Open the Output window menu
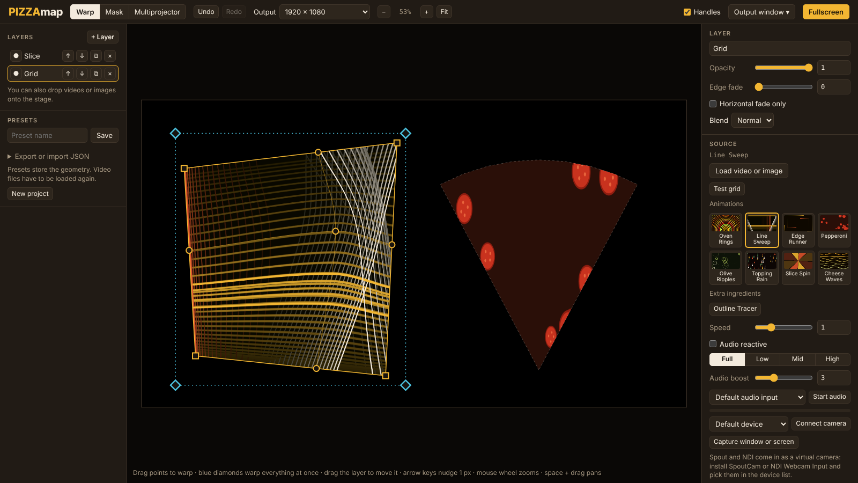Screen dimensions: 858x483 pyautogui.click(x=761, y=12)
